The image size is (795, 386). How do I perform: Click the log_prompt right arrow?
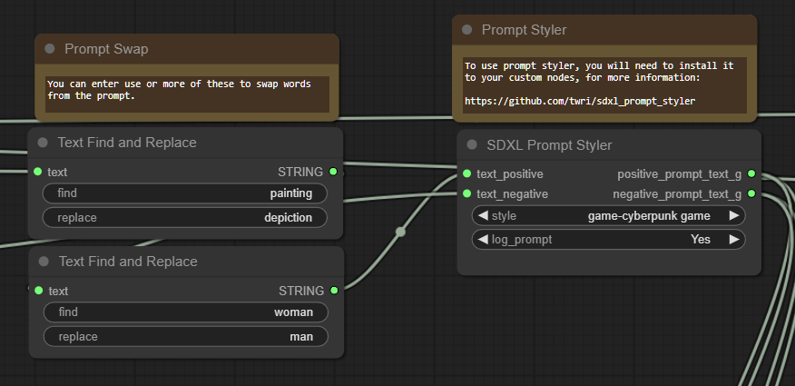[x=734, y=240]
